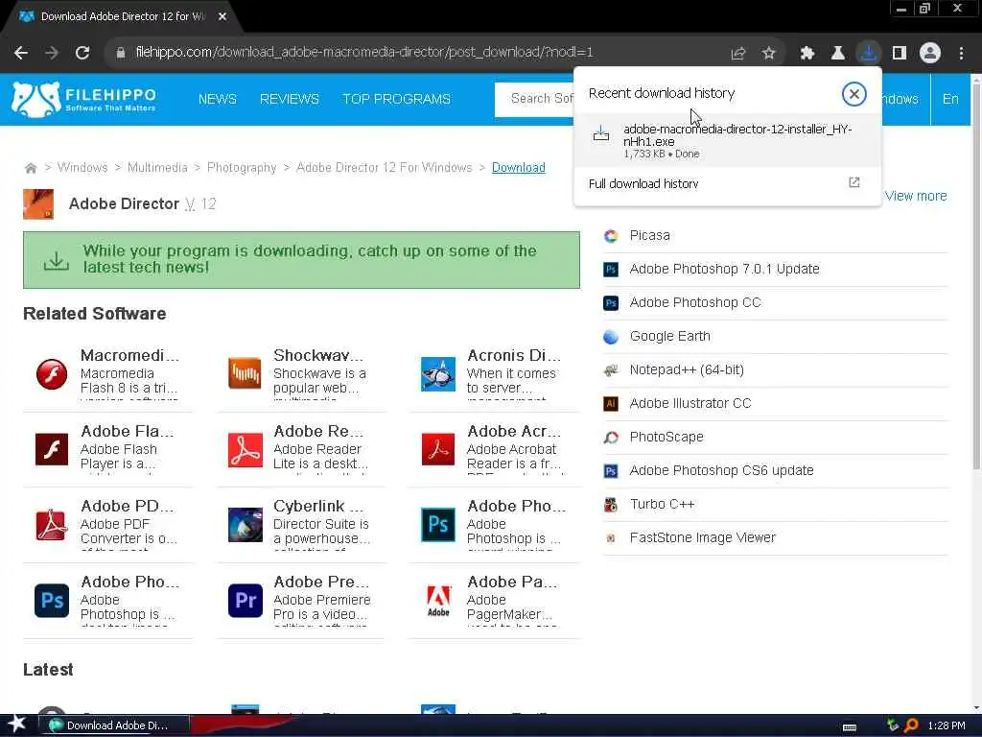
Task: Click the View more link
Action: pos(916,196)
